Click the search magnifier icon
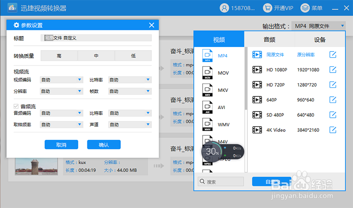Viewport: 353px width, 208px height. [x=202, y=181]
